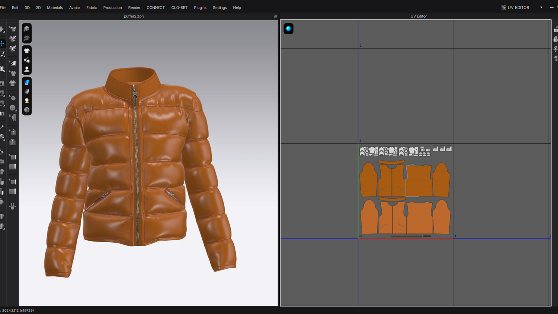Viewport: 558px width, 314px height.
Task: Select the lighter orange back body UV piece
Action: [x=420, y=218]
